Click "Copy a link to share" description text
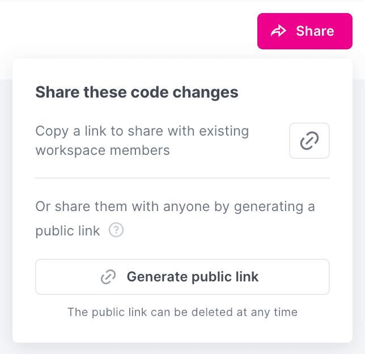The width and height of the screenshot is (365, 354). point(142,131)
